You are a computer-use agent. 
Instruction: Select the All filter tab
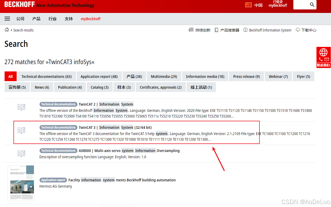click(x=10, y=77)
